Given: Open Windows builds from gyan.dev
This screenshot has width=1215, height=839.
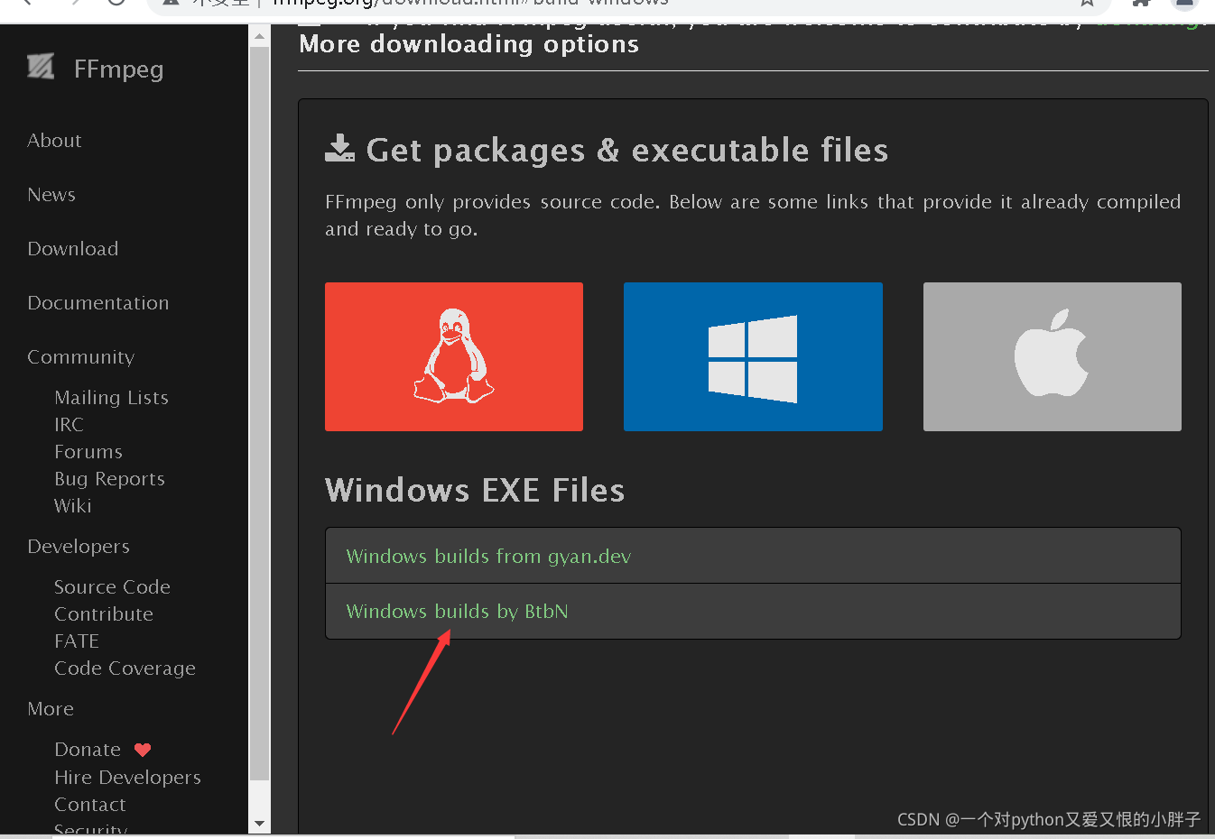Looking at the screenshot, I should click(x=488, y=557).
